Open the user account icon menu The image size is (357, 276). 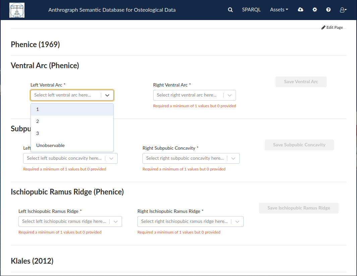343,10
